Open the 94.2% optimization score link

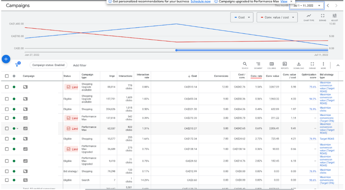tap(312, 99)
